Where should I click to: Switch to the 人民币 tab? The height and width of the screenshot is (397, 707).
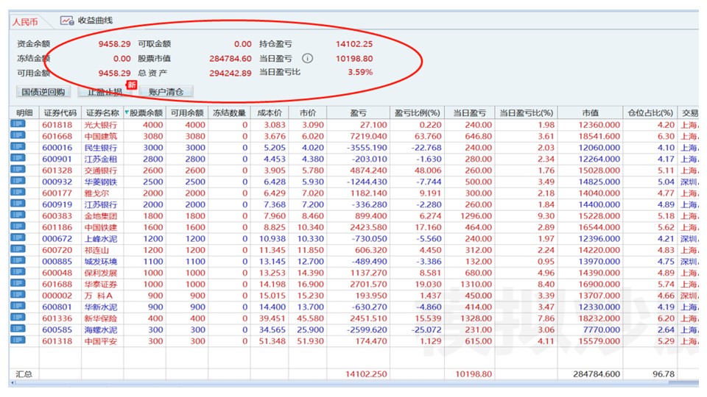pos(25,21)
